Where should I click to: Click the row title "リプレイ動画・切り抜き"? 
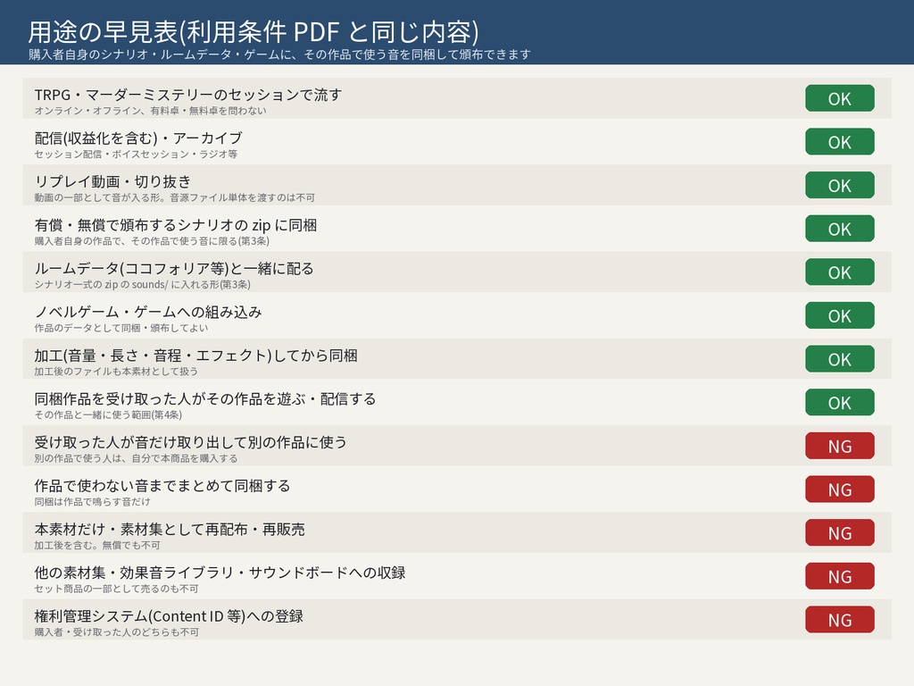pyautogui.click(x=112, y=181)
